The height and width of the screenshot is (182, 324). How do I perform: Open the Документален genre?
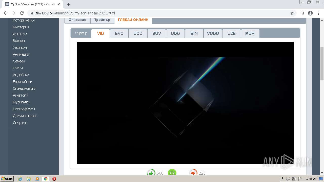pyautogui.click(x=25, y=116)
